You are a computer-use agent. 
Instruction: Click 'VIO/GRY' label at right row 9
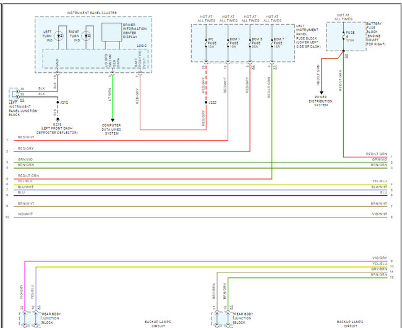[x=380, y=258]
